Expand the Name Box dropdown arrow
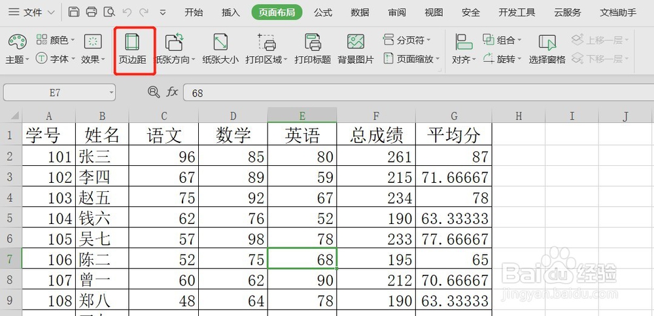Image resolution: width=654 pixels, height=316 pixels. (x=111, y=93)
